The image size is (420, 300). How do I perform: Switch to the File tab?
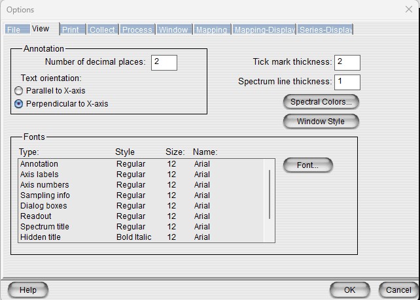[x=14, y=30]
